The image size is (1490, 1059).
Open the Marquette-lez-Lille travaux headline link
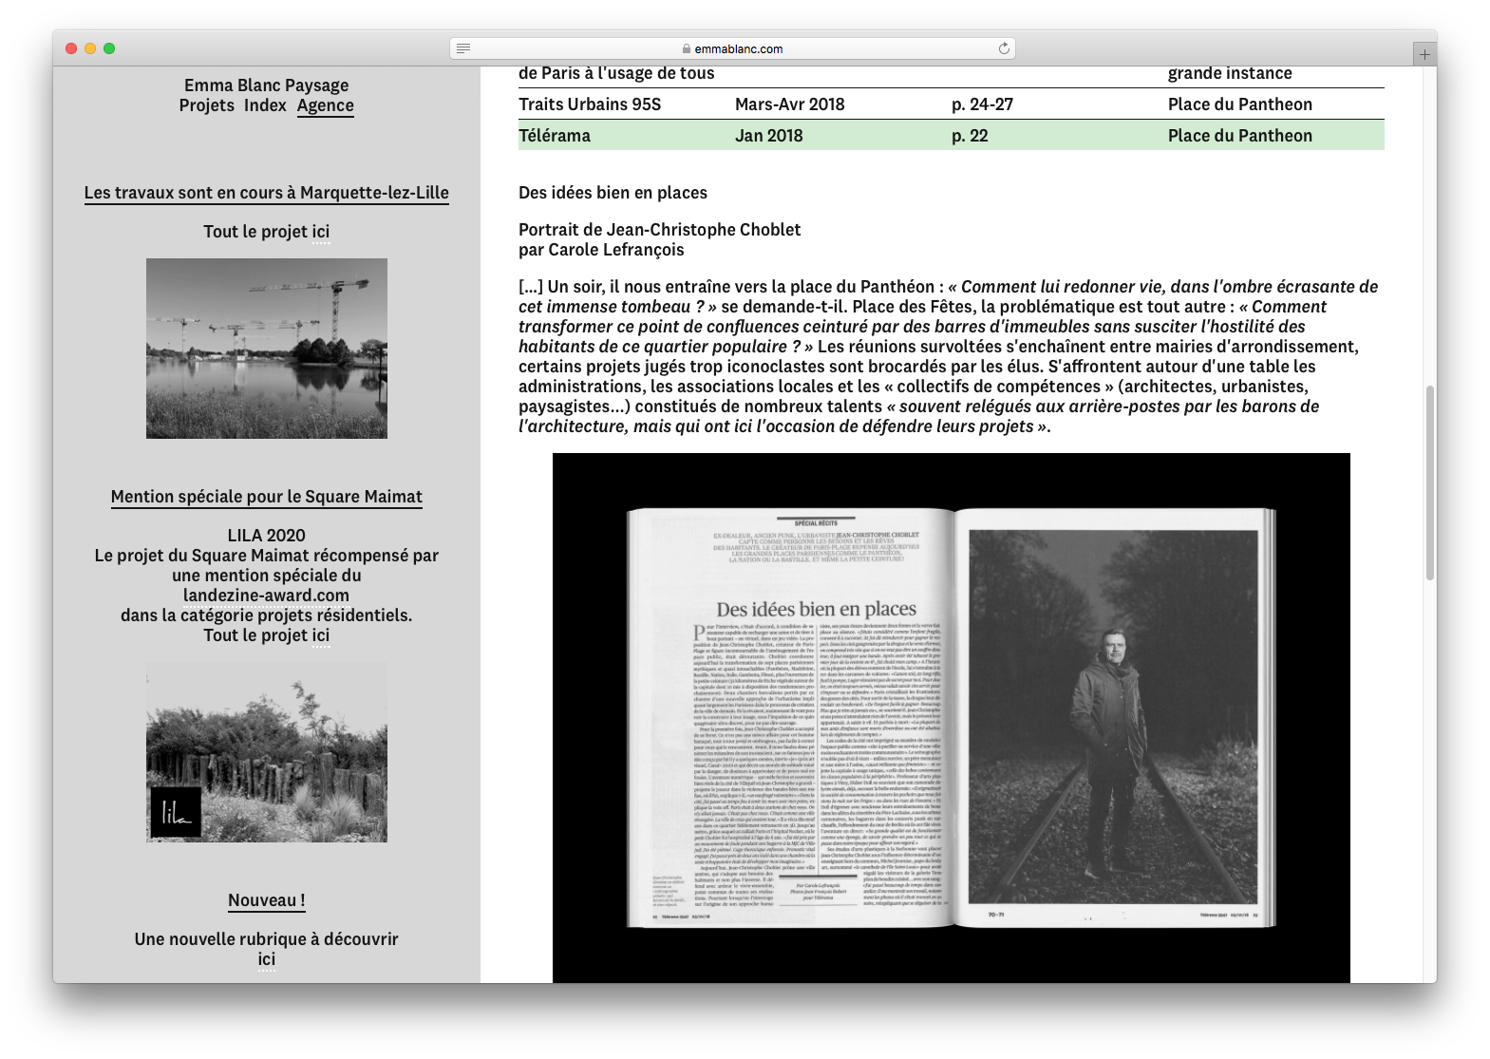[x=266, y=193]
